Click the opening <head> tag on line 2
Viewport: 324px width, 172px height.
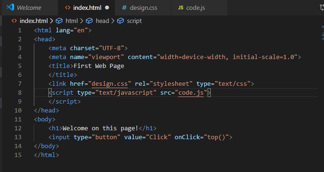(45, 39)
